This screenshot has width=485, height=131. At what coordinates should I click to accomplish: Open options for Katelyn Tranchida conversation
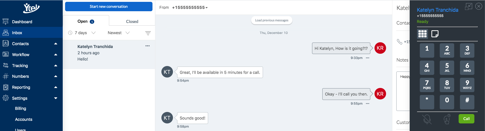[x=147, y=46]
